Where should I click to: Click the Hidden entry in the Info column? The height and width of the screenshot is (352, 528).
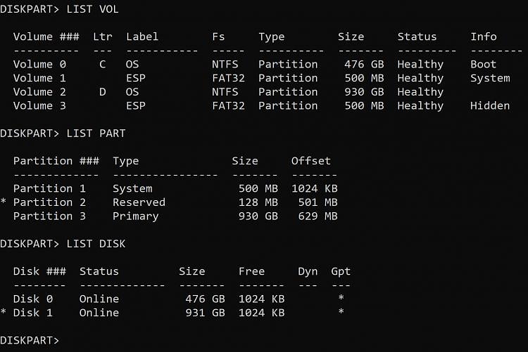coord(490,105)
